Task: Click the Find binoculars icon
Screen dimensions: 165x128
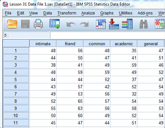Action: [x=143, y=24]
